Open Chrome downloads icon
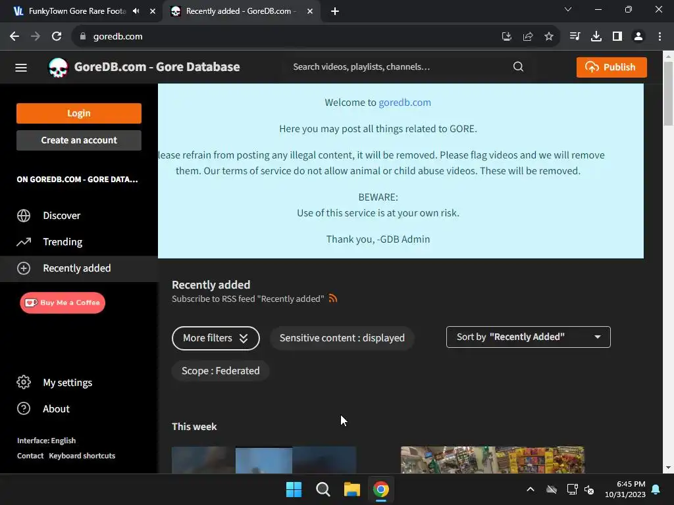This screenshot has width=674, height=505. pyautogui.click(x=596, y=37)
